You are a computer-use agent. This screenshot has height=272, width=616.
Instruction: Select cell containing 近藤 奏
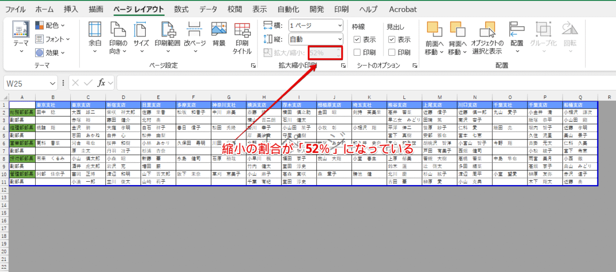click(580, 182)
